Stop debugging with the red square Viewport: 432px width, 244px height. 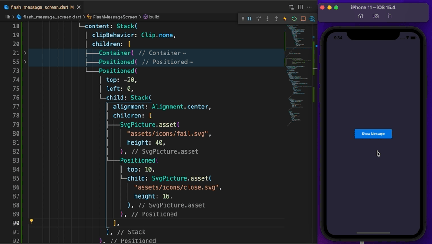coord(303,19)
